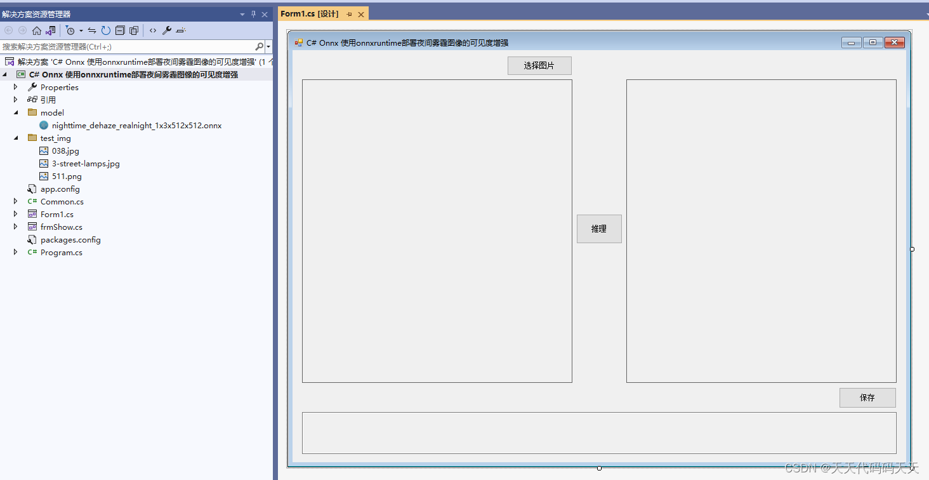Image resolution: width=929 pixels, height=480 pixels.
Task: Select the project name row in tree
Action: (136, 74)
